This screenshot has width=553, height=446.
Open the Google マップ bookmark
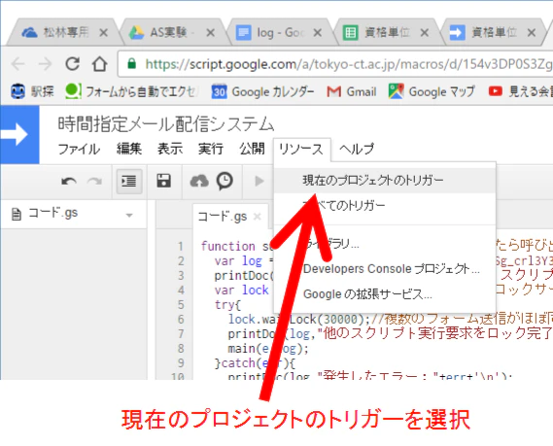click(x=432, y=91)
